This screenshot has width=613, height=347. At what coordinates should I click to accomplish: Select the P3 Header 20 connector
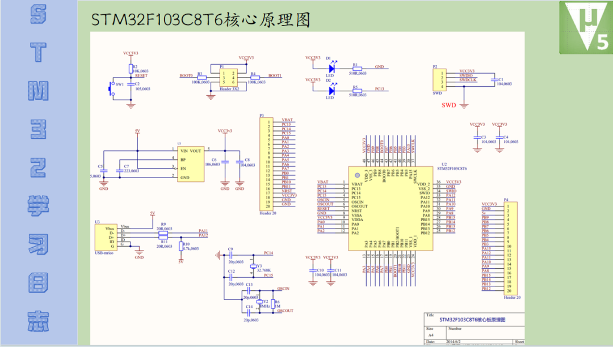coord(266,164)
